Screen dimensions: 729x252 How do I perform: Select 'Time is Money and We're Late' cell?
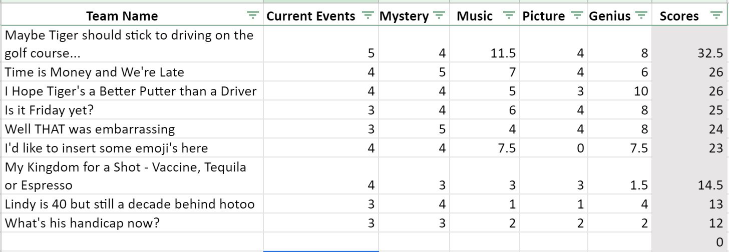(x=132, y=72)
